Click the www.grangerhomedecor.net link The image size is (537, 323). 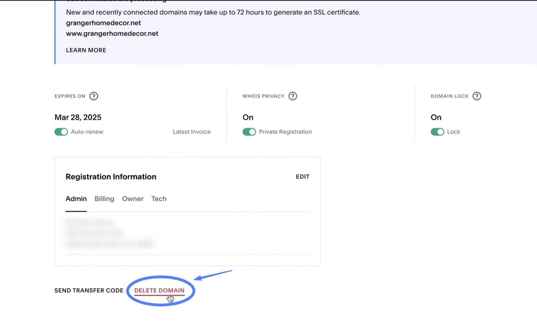[x=112, y=33]
